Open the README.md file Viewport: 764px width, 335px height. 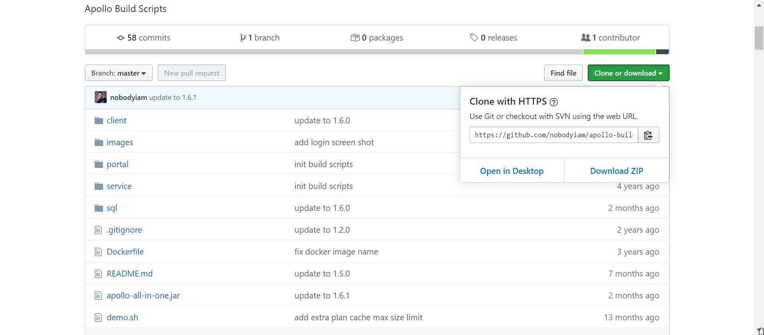(x=130, y=274)
